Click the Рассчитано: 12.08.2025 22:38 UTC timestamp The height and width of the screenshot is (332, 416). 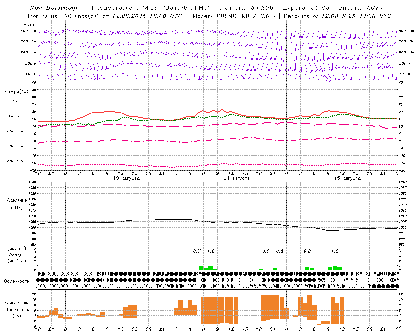pyautogui.click(x=337, y=16)
